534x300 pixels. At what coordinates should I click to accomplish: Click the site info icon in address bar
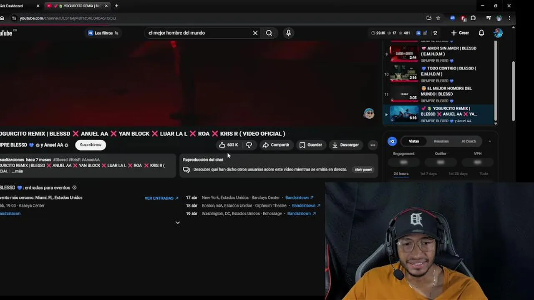click(14, 18)
